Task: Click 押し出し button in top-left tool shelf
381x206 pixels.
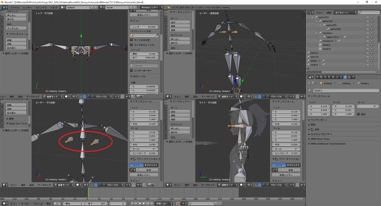Action: [x=16, y=15]
